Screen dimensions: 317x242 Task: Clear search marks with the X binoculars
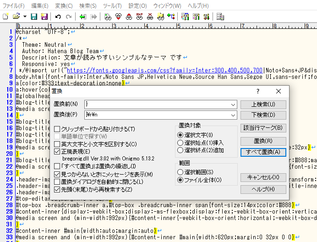pos(150,16)
